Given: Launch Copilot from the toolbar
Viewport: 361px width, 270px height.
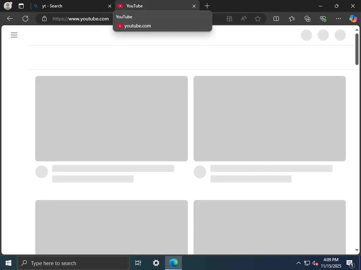Looking at the screenshot, I should (x=353, y=19).
